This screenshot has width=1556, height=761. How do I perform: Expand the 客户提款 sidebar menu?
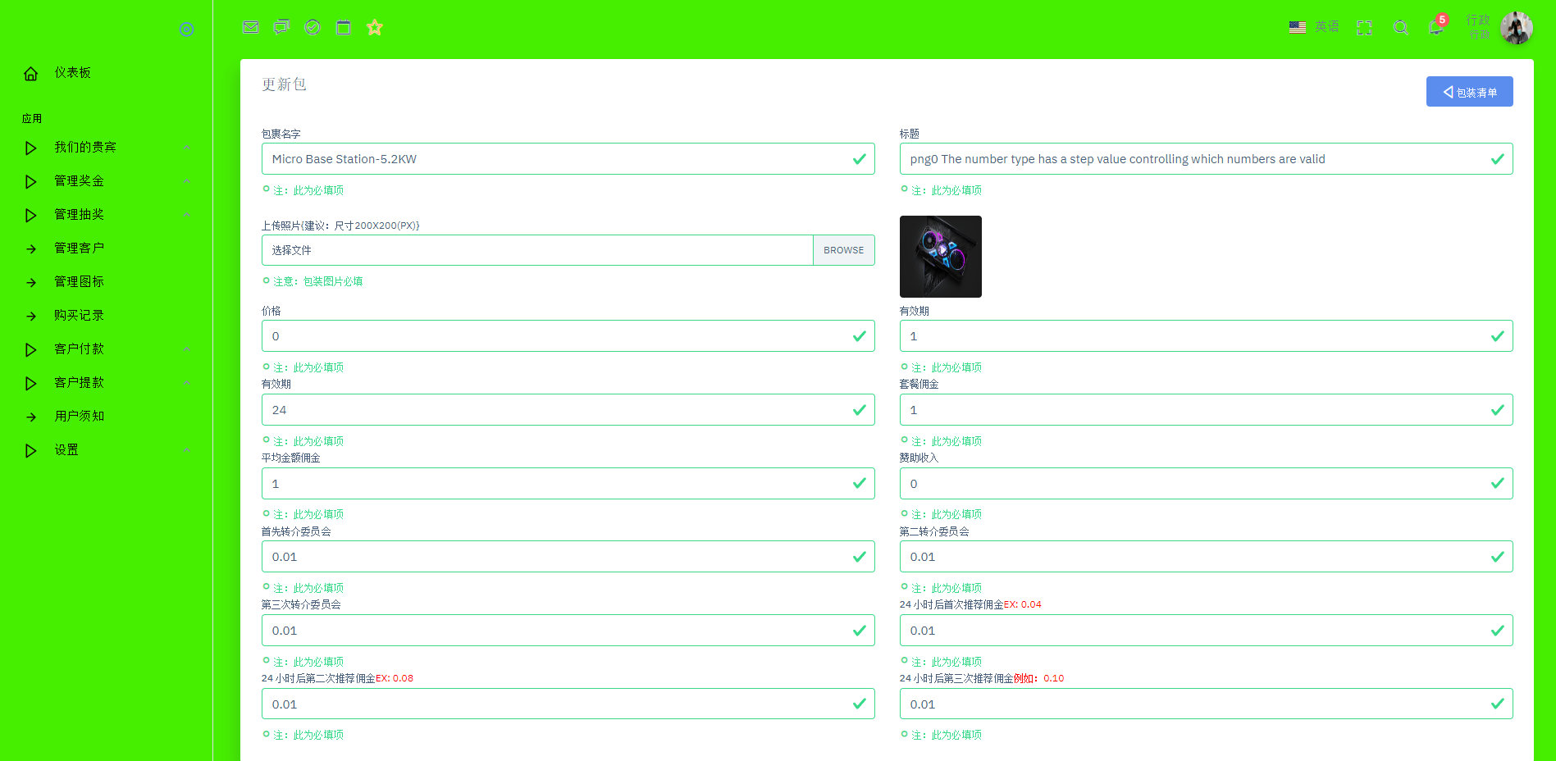click(107, 383)
